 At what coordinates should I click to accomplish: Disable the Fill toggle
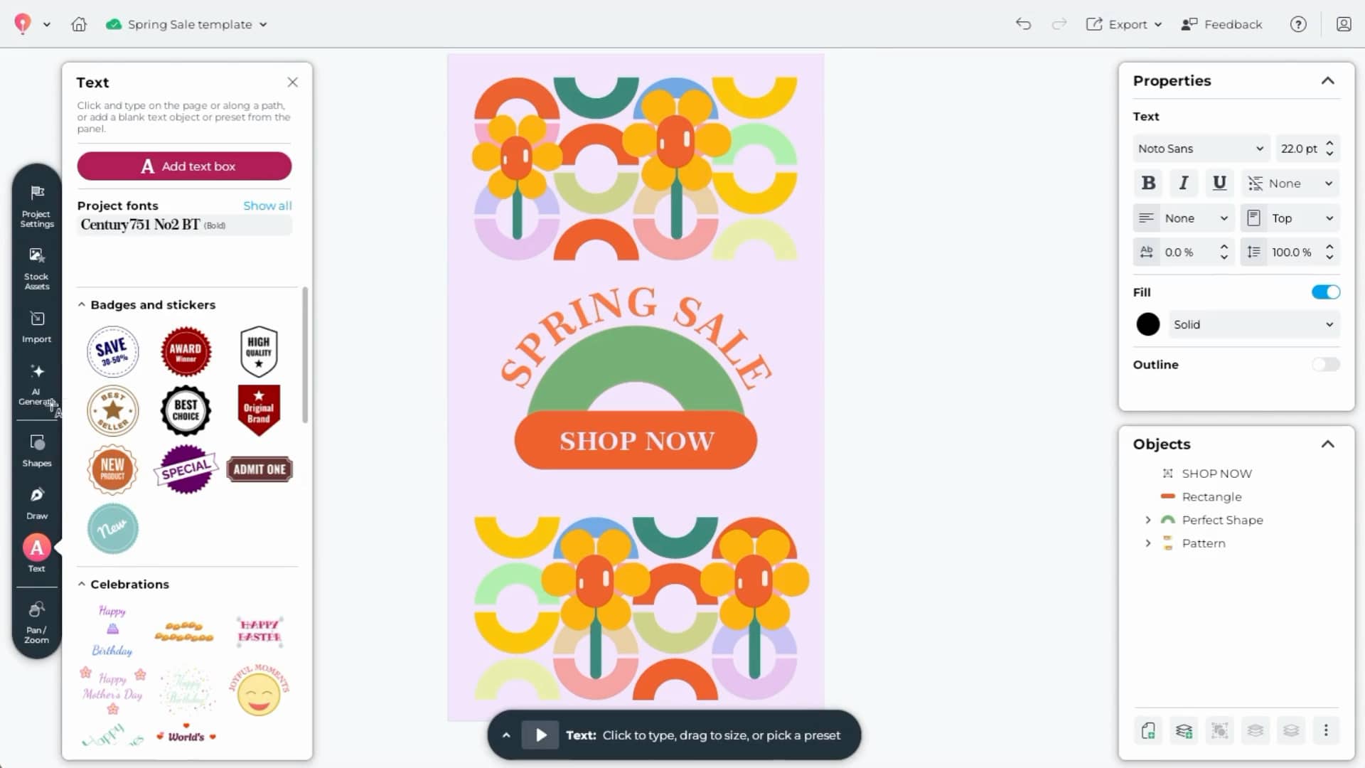coord(1325,292)
